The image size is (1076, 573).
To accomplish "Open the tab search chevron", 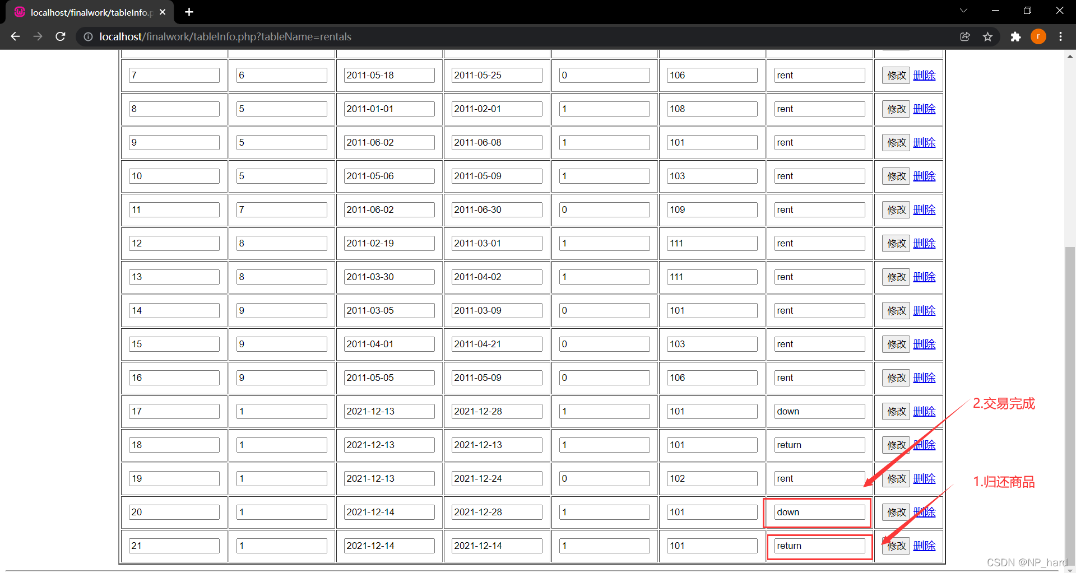I will pyautogui.click(x=963, y=11).
